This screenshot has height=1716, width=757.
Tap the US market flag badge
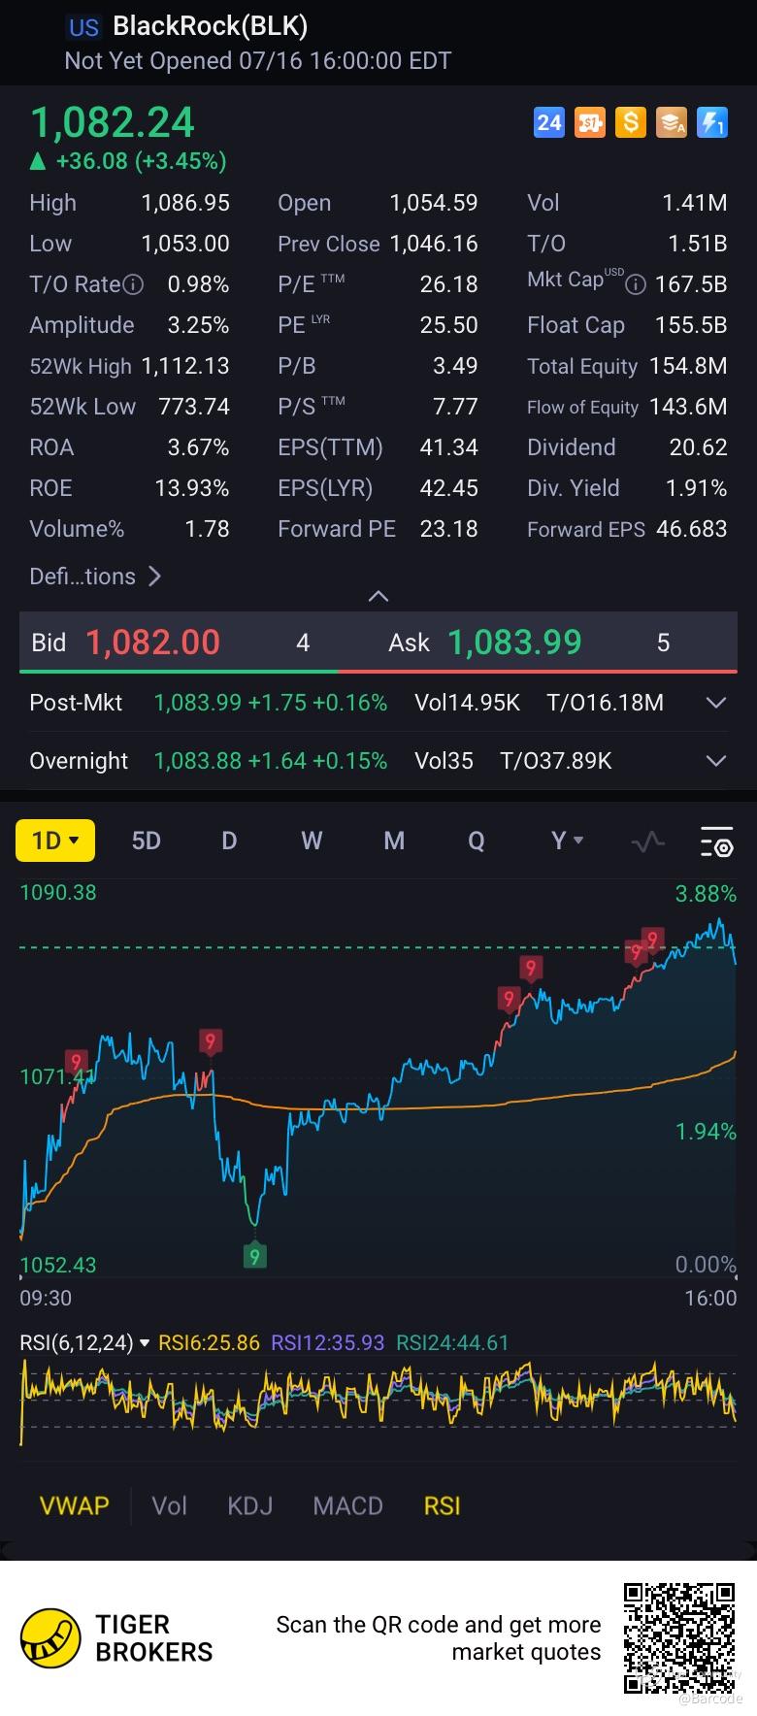point(83,27)
